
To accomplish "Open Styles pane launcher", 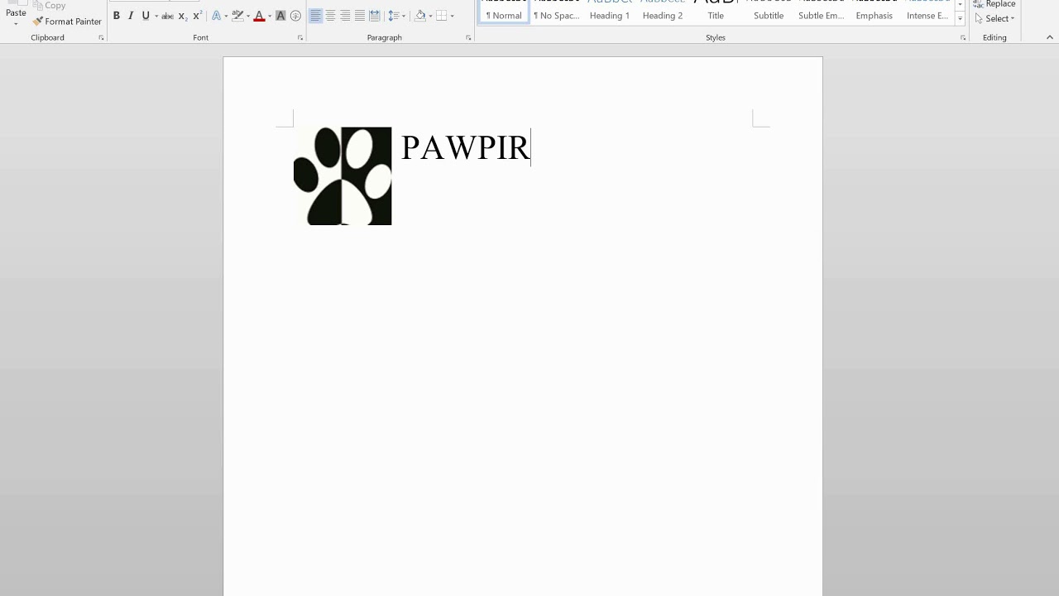I will (x=963, y=38).
